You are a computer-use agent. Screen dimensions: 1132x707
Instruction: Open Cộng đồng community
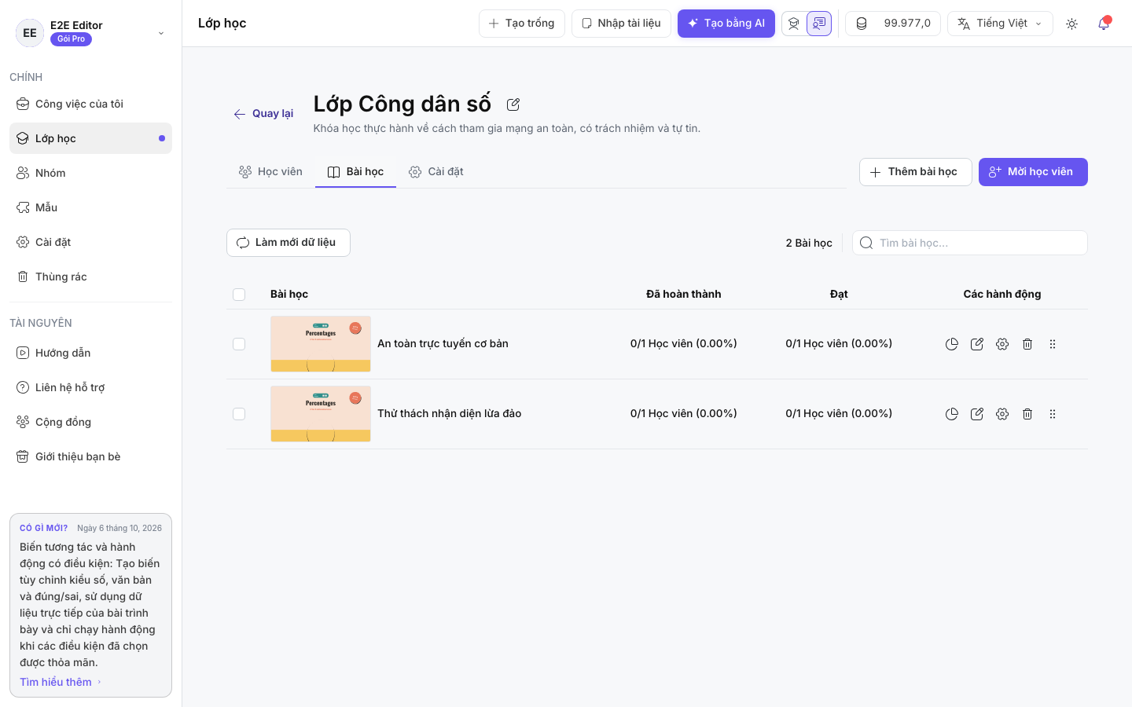coord(90,422)
